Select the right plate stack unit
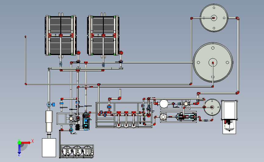This screenshot has width=264, height=162. click(x=103, y=35)
